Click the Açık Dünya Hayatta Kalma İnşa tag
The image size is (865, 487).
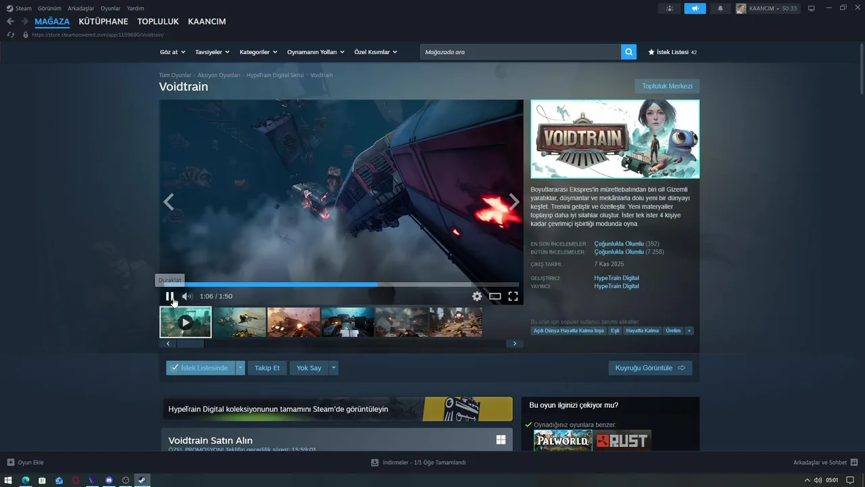pos(568,331)
